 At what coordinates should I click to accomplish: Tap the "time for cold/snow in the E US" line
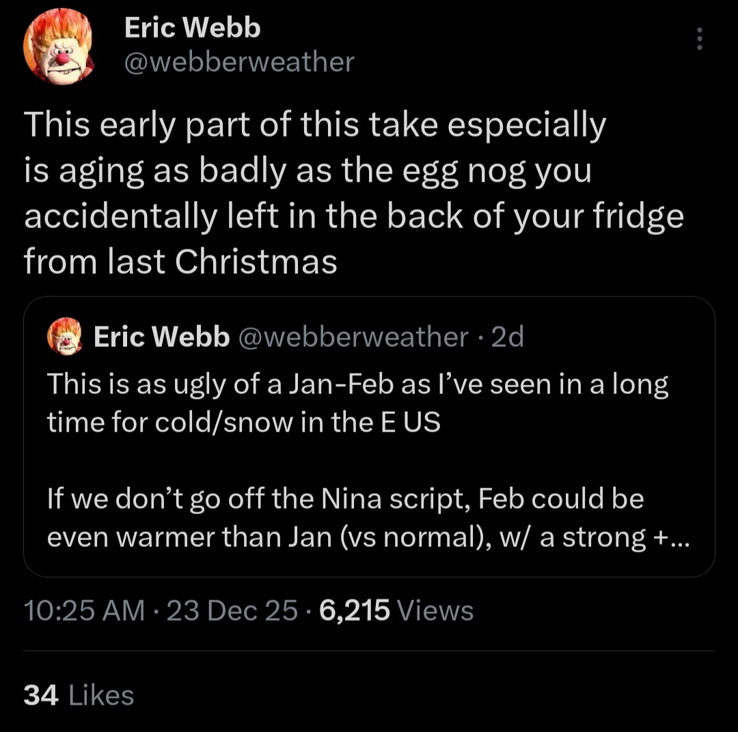243,423
